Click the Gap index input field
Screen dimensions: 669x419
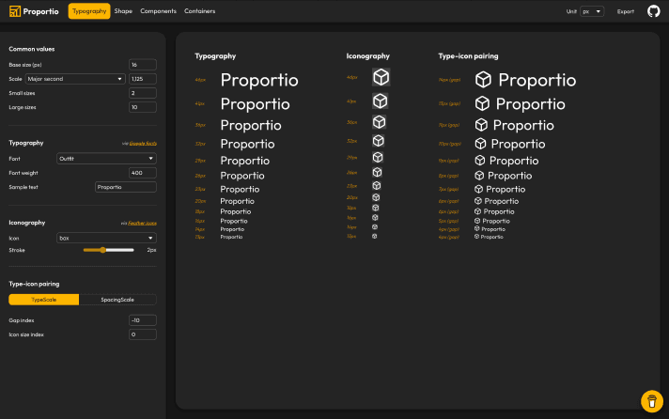pyautogui.click(x=143, y=320)
